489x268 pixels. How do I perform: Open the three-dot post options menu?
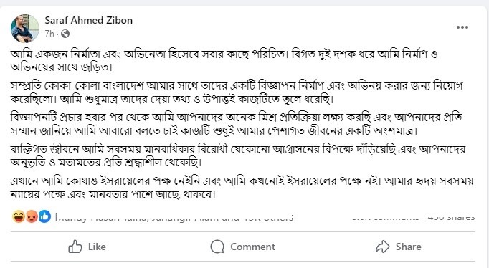[462, 27]
